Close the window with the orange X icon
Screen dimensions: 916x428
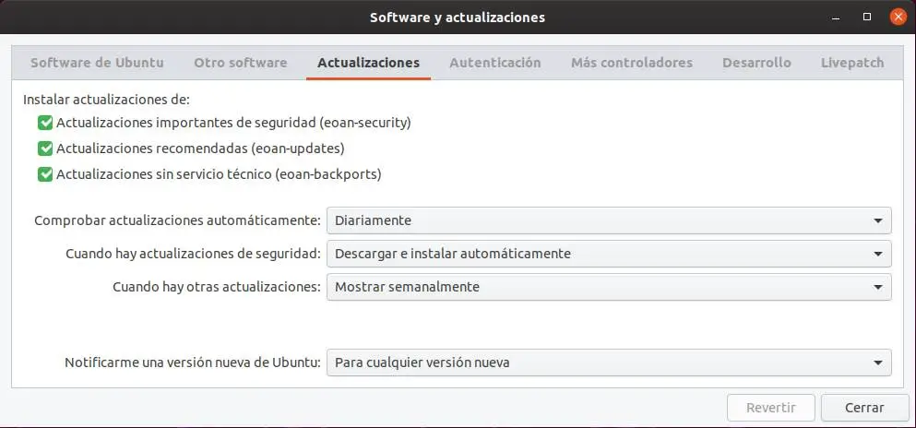point(896,17)
